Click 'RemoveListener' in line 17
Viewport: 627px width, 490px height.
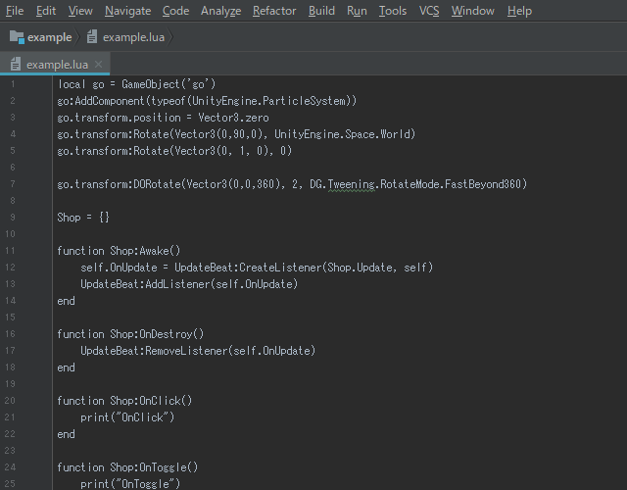tap(187, 351)
